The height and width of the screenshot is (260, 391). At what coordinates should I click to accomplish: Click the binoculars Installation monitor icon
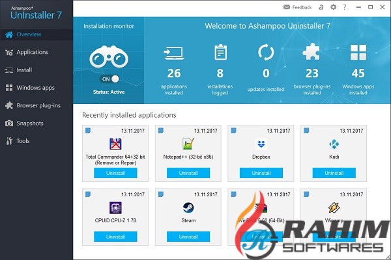tap(109, 57)
